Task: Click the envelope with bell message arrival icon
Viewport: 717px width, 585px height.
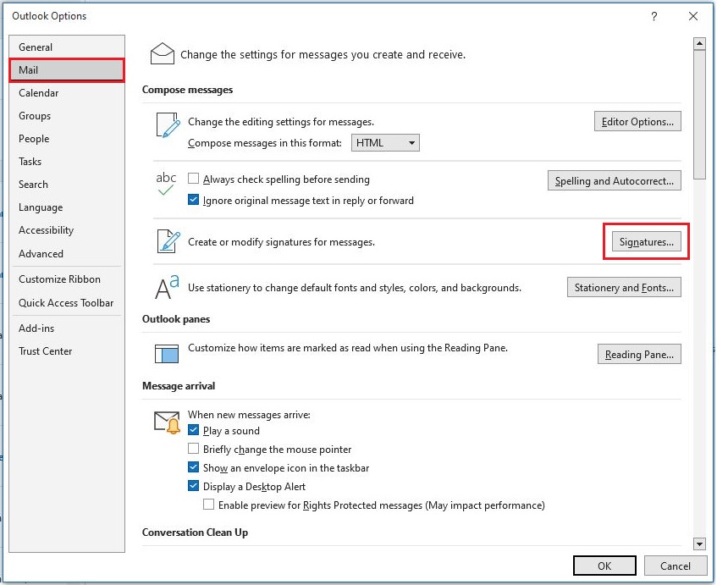Action: point(167,422)
